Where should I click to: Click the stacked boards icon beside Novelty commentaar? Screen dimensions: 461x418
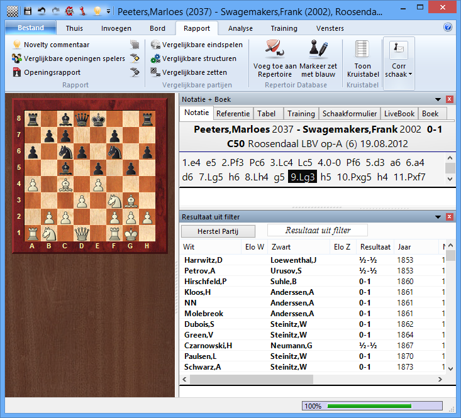click(x=135, y=45)
